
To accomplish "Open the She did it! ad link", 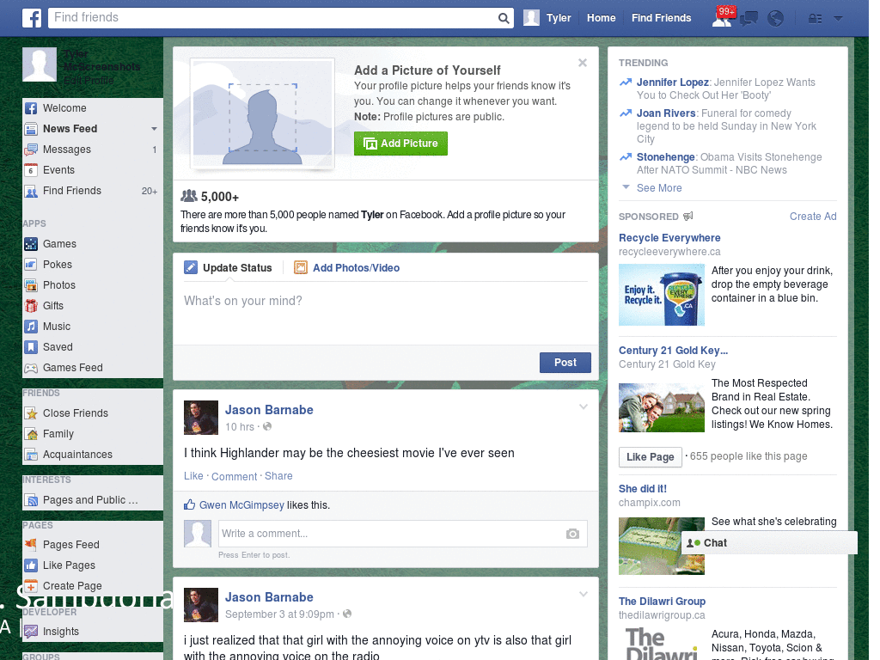I will tap(642, 489).
